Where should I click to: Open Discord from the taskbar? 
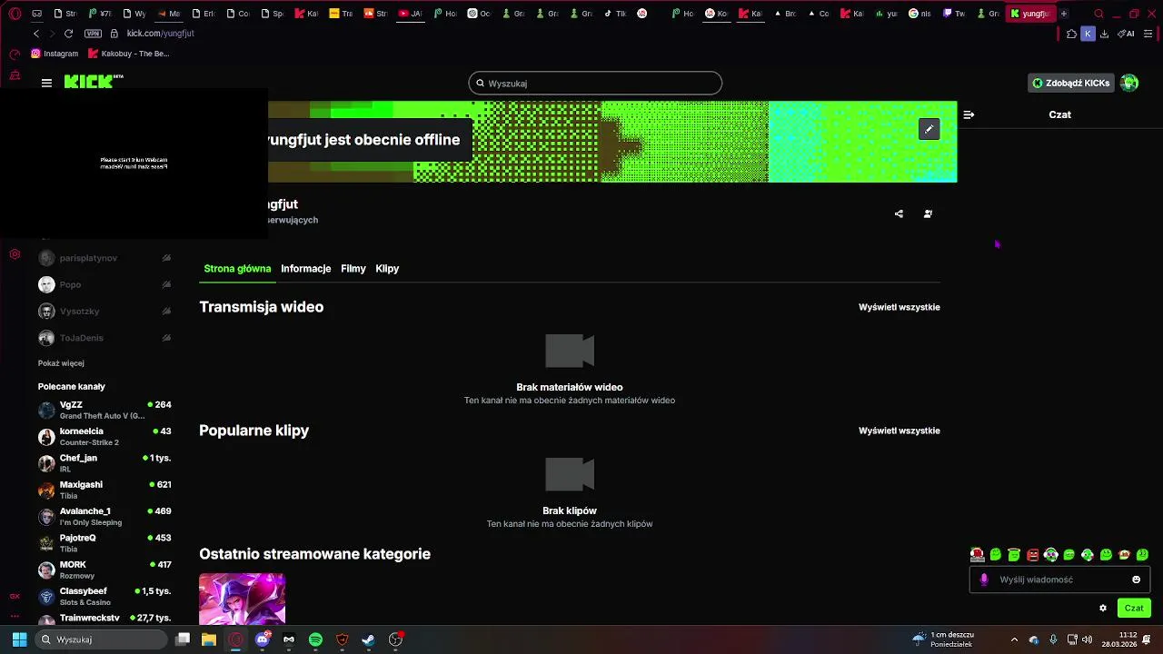pyautogui.click(x=263, y=639)
